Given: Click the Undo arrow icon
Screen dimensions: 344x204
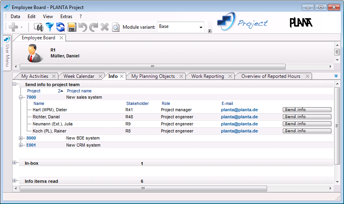Looking at the screenshot, I should point(83,27).
